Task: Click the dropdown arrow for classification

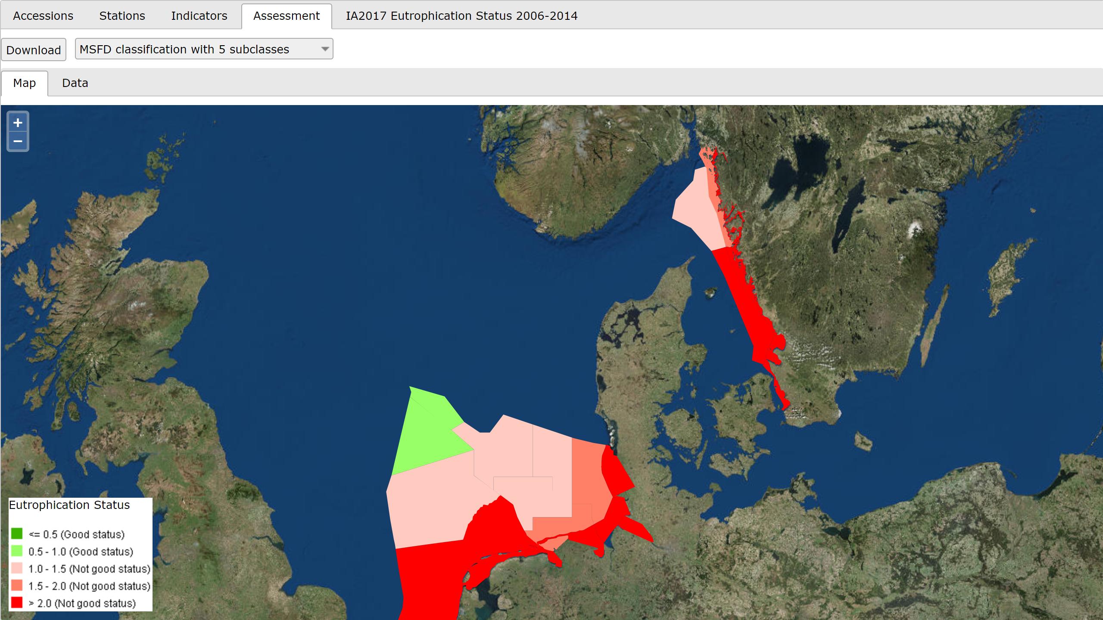Action: click(x=325, y=49)
